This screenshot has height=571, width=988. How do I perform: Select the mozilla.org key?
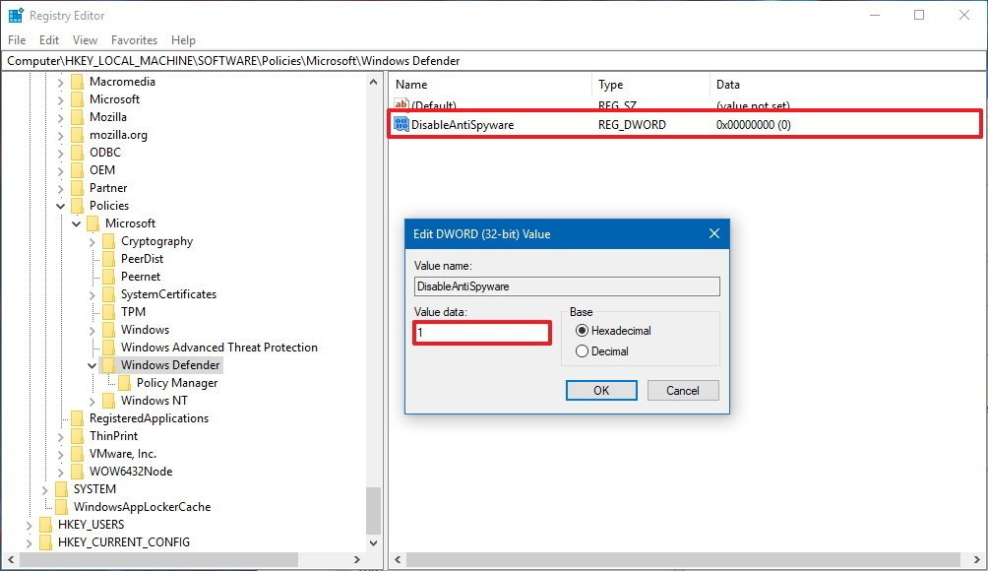pyautogui.click(x=118, y=134)
